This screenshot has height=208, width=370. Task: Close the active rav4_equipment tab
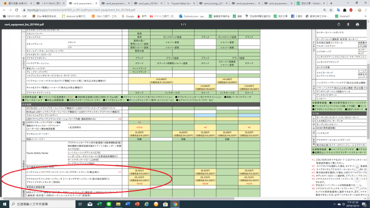[96, 3]
